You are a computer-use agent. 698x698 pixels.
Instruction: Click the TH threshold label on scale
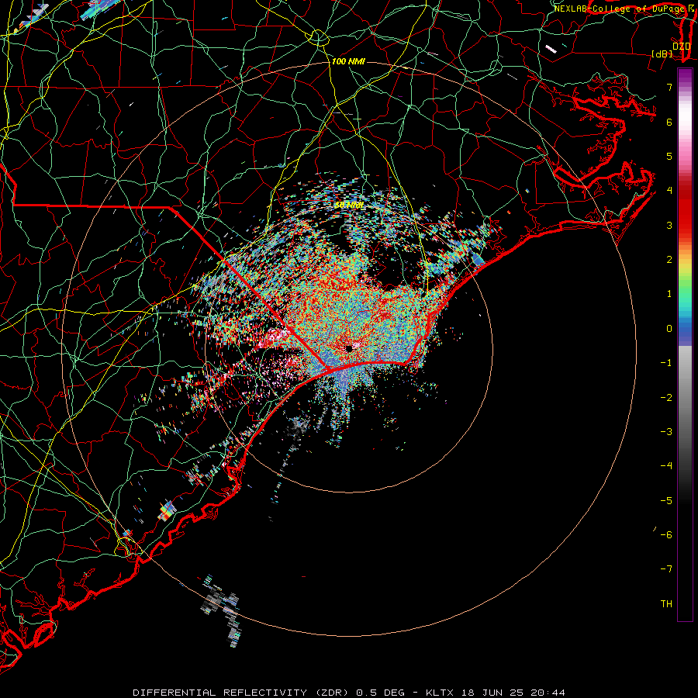click(666, 604)
